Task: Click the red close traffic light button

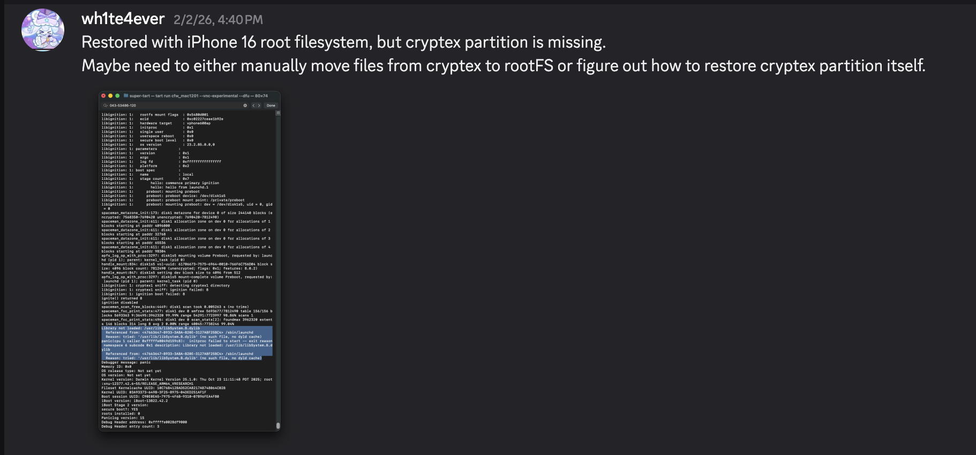Action: coord(103,96)
